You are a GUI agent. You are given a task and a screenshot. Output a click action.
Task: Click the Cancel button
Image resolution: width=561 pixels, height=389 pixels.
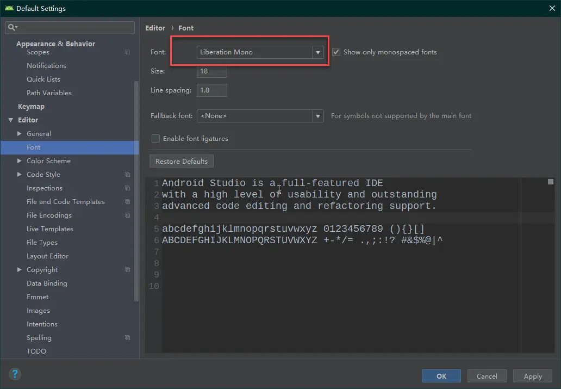coord(487,376)
